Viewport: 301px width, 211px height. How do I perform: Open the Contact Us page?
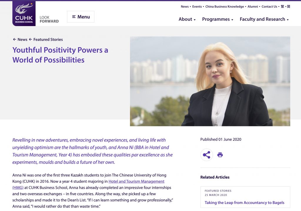pos(269,6)
